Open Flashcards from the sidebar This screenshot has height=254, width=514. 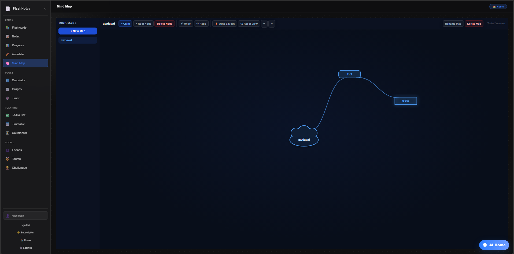[19, 28]
